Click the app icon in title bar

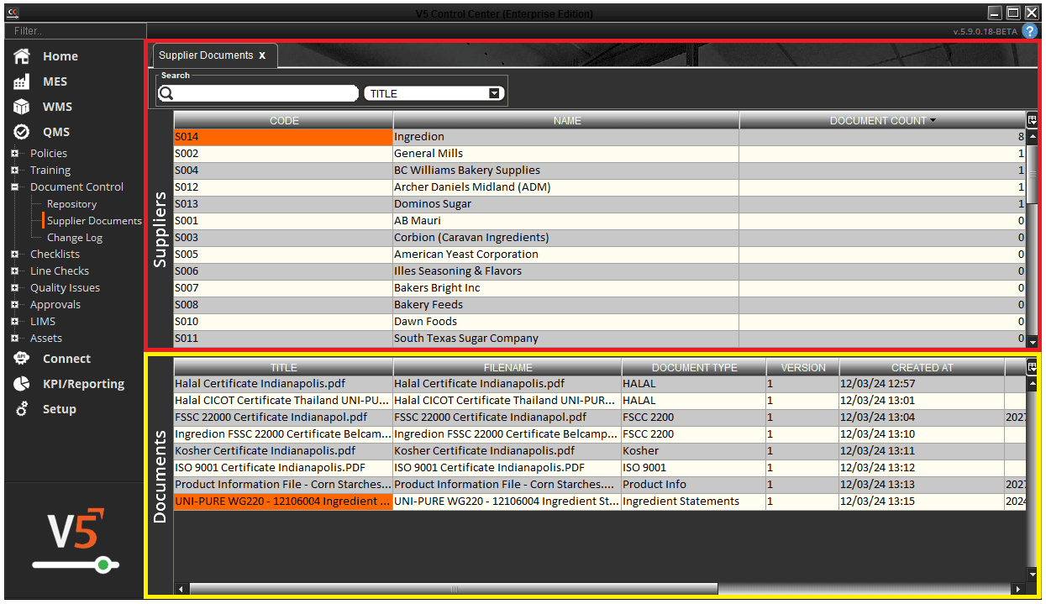click(13, 13)
